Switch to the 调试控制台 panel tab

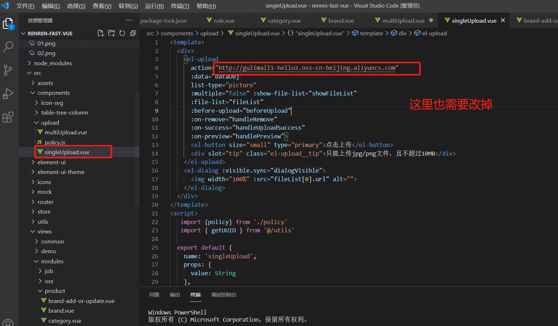point(224,295)
